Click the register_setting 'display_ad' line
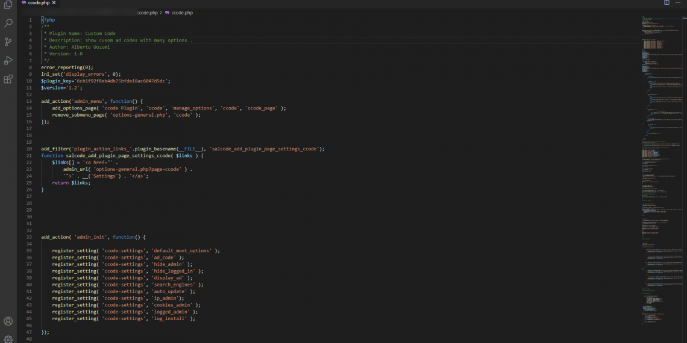 click(122, 278)
